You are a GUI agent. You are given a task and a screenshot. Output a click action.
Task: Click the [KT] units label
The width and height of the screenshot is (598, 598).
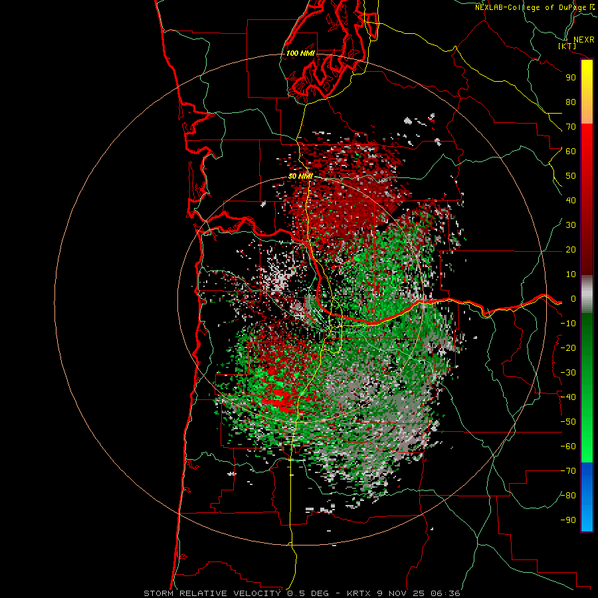pos(567,46)
